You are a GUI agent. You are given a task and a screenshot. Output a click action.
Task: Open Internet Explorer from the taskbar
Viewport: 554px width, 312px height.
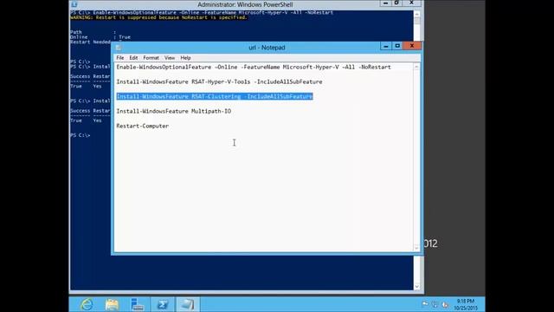click(x=87, y=304)
